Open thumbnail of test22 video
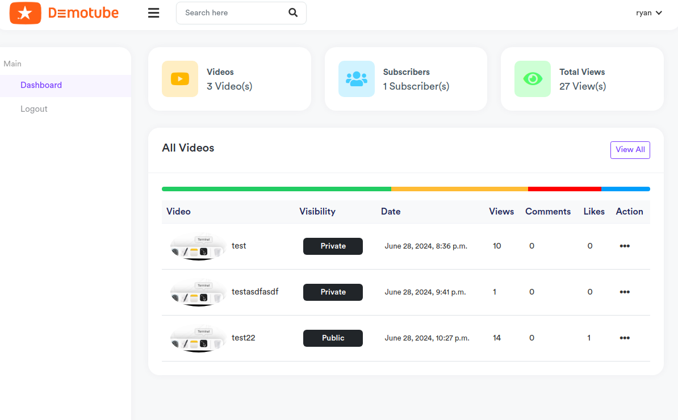Viewport: 678px width, 420px height. point(198,338)
